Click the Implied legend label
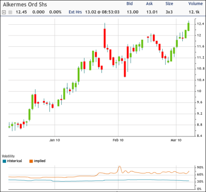The width and height of the screenshot is (206, 192). [40, 161]
